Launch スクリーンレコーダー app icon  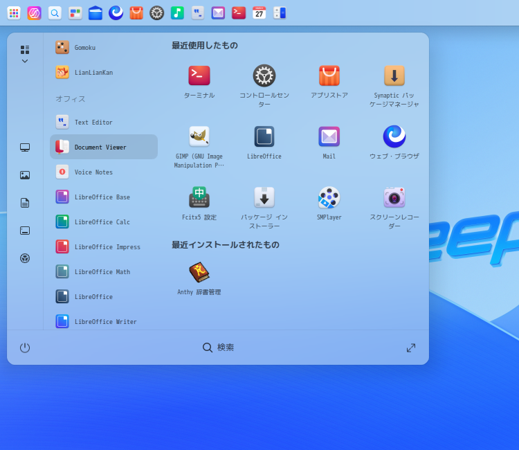tap(394, 197)
